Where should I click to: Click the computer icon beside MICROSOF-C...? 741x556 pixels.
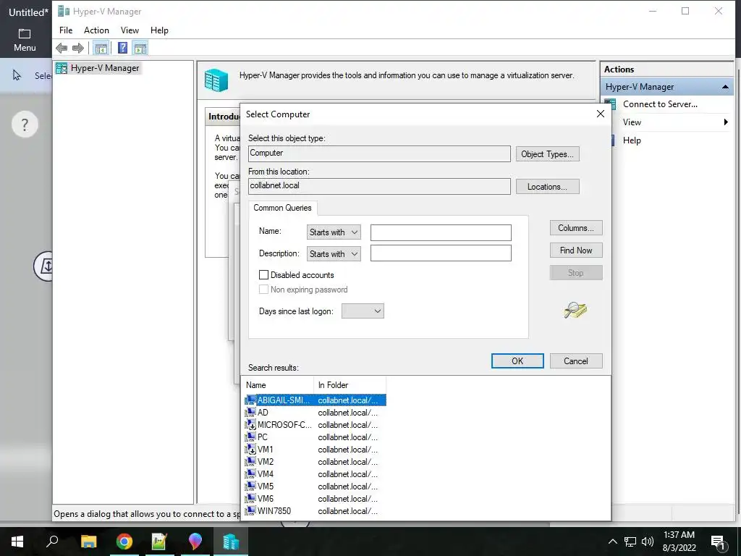click(250, 424)
